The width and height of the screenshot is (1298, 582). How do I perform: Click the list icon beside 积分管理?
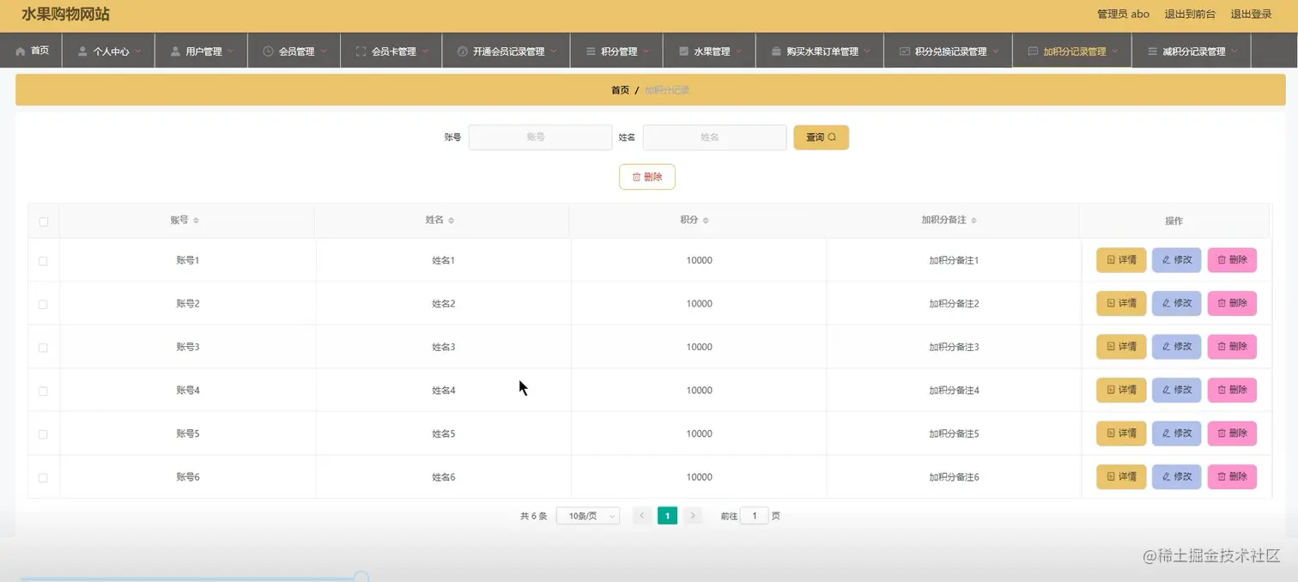click(591, 52)
